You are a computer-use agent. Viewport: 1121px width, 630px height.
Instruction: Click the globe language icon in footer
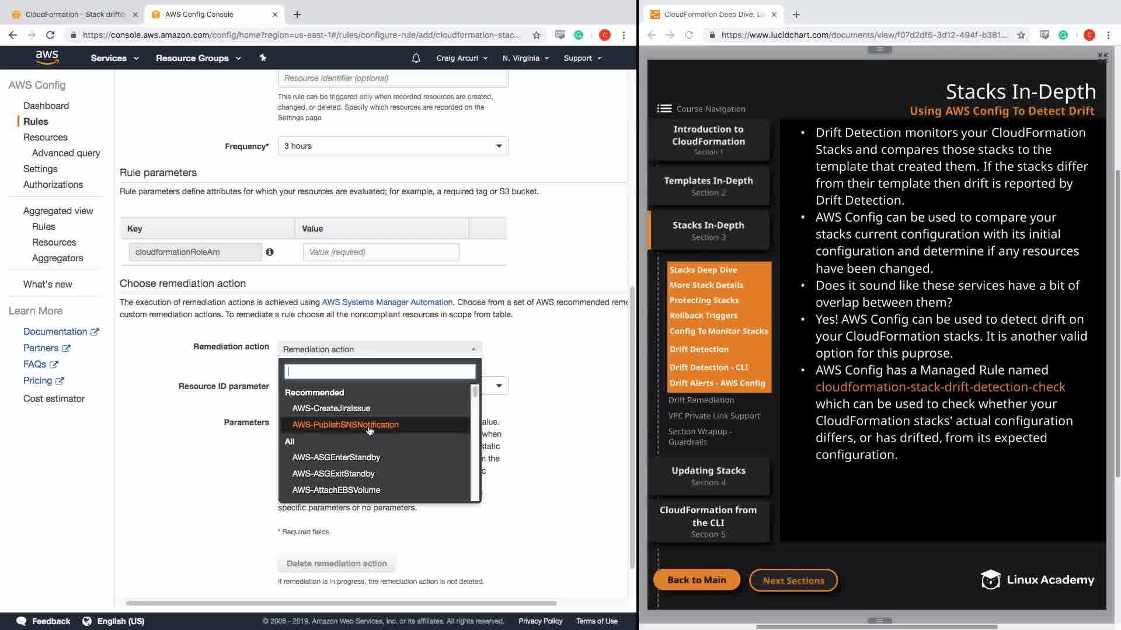coord(87,621)
